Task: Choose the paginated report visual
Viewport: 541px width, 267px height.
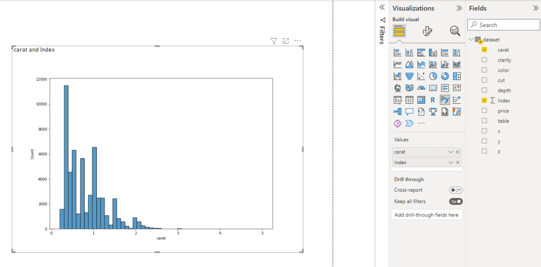Action: click(445, 111)
